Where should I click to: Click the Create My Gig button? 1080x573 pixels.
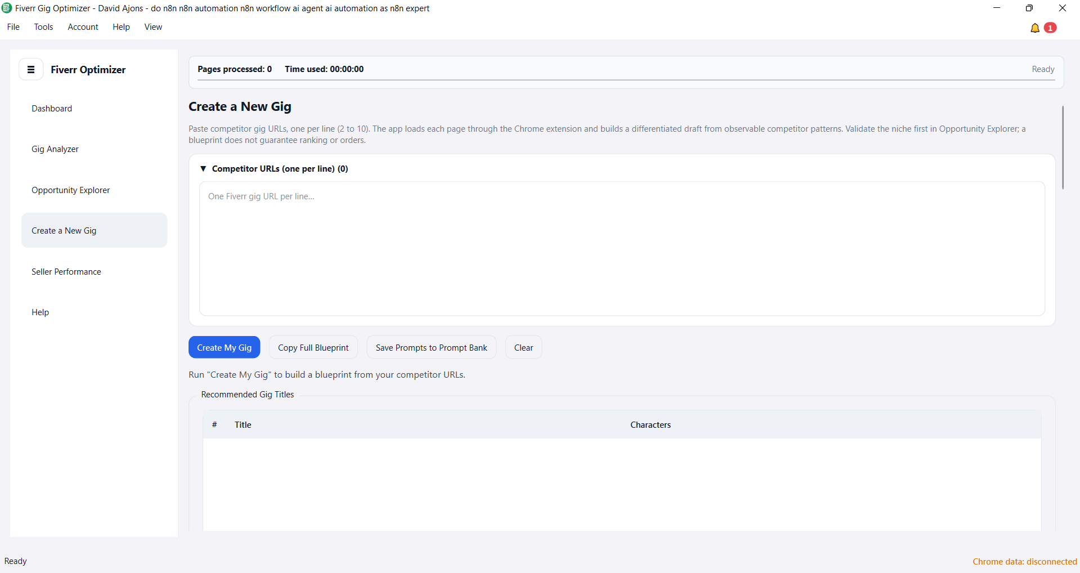224,348
